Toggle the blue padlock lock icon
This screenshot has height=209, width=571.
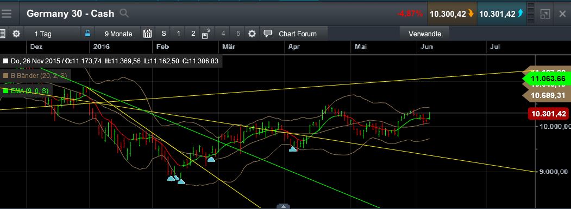[87, 34]
